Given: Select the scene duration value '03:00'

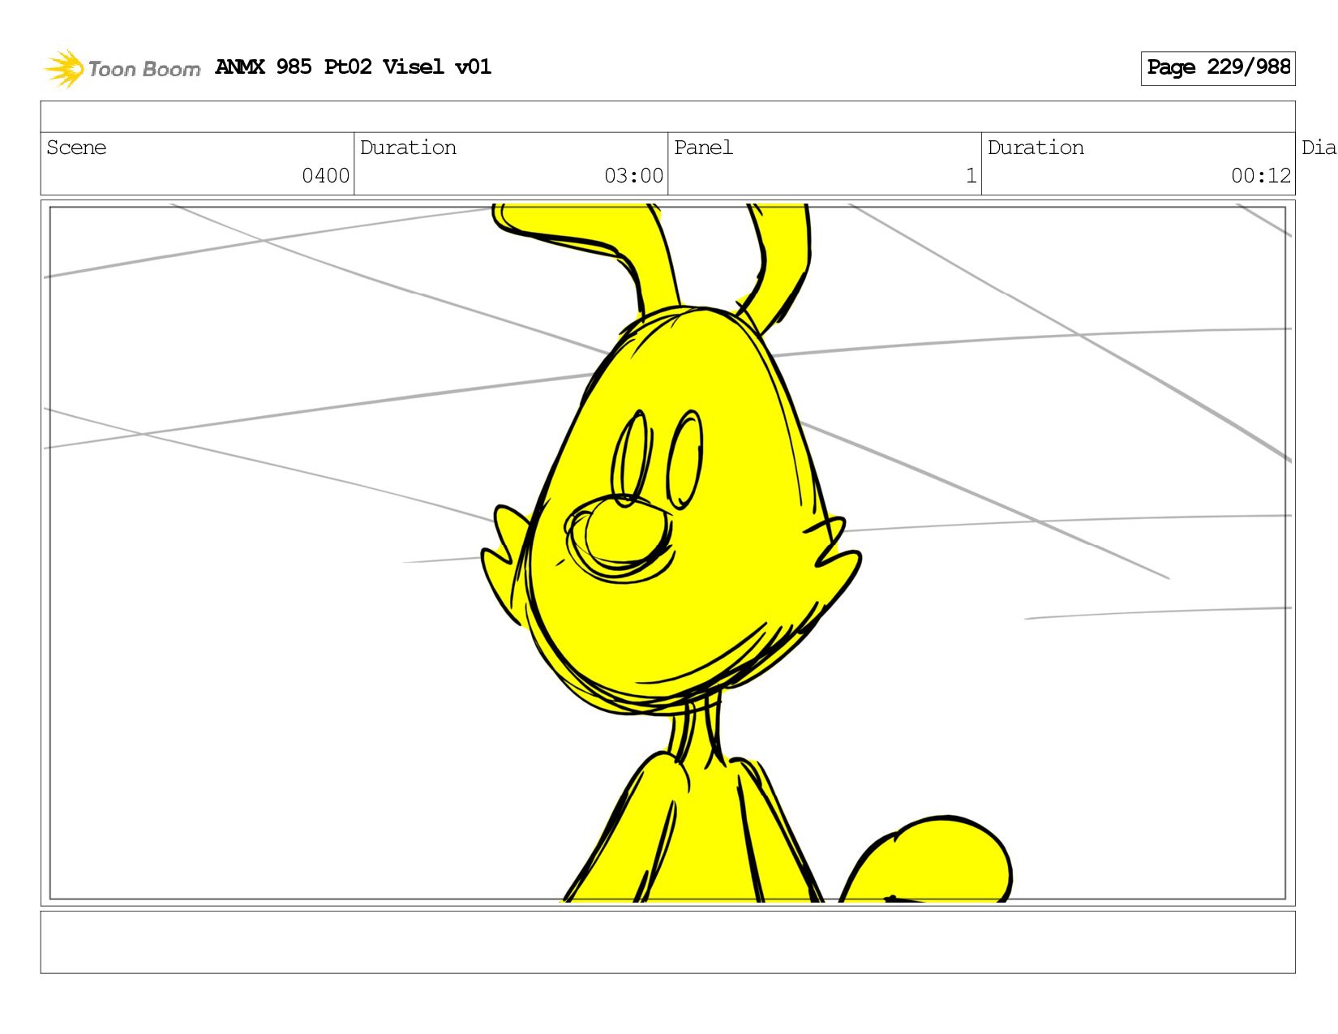Looking at the screenshot, I should click(x=633, y=176).
